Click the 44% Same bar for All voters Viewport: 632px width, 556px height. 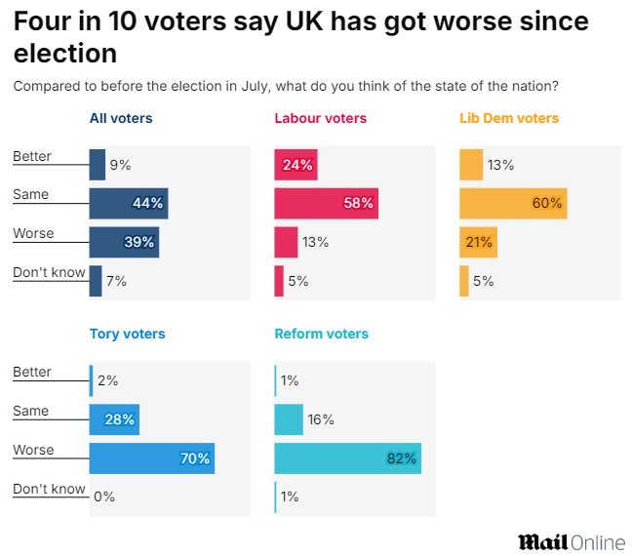point(128,204)
